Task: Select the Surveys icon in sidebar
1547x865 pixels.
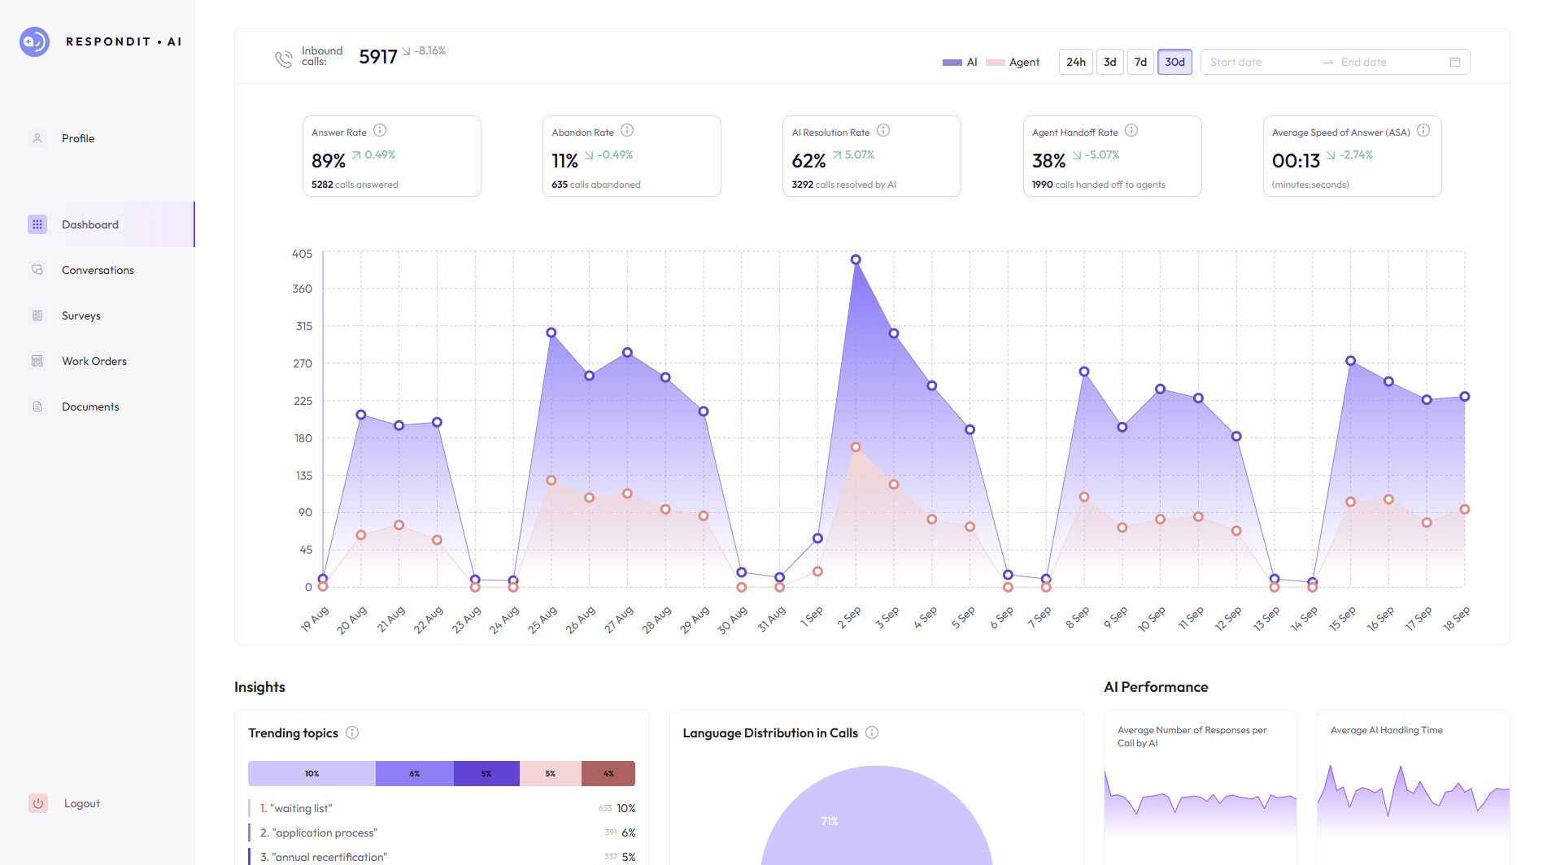Action: click(x=38, y=315)
